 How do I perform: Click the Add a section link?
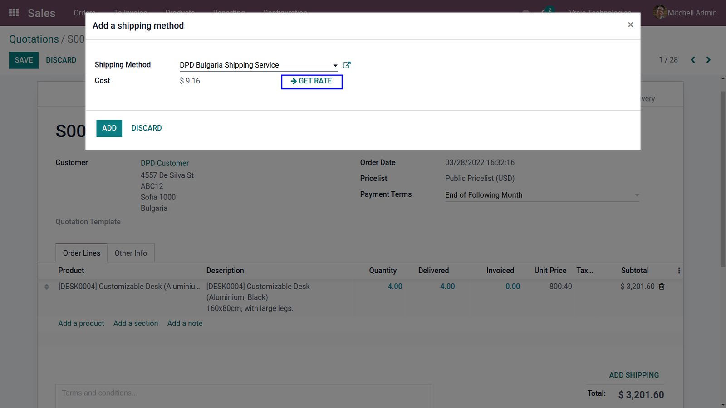click(136, 324)
